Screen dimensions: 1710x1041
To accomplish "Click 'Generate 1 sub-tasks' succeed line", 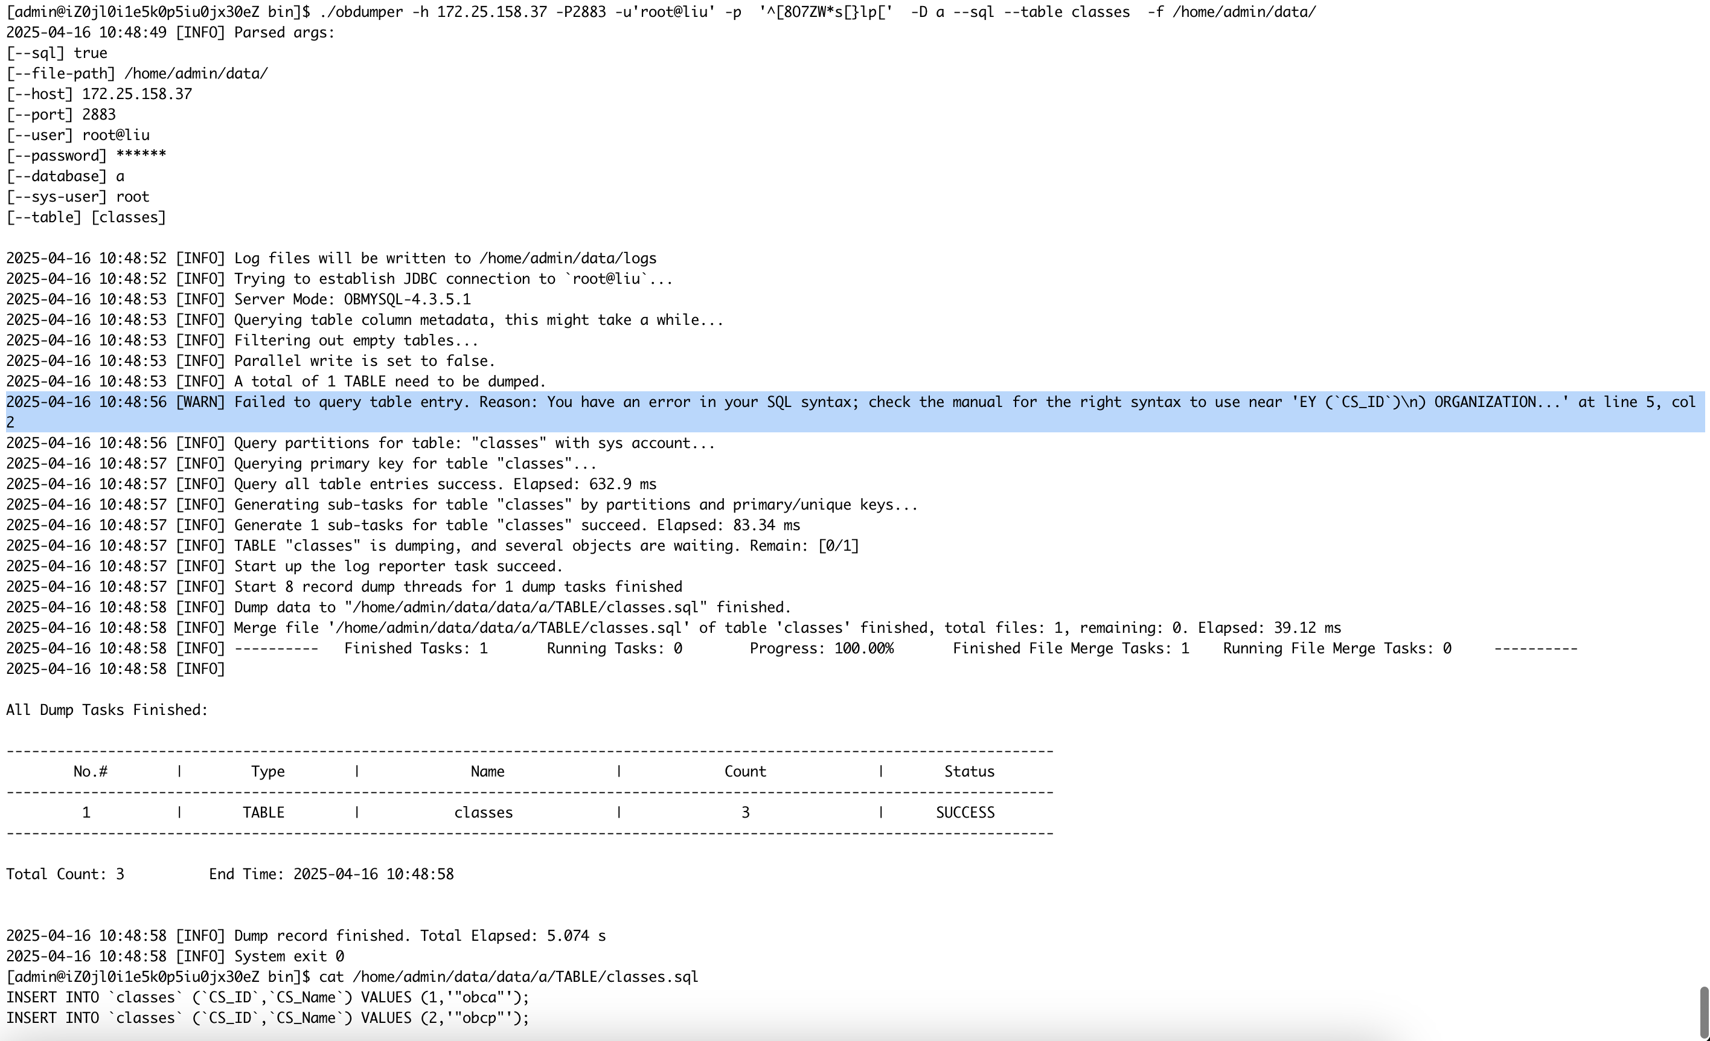I will click(403, 525).
